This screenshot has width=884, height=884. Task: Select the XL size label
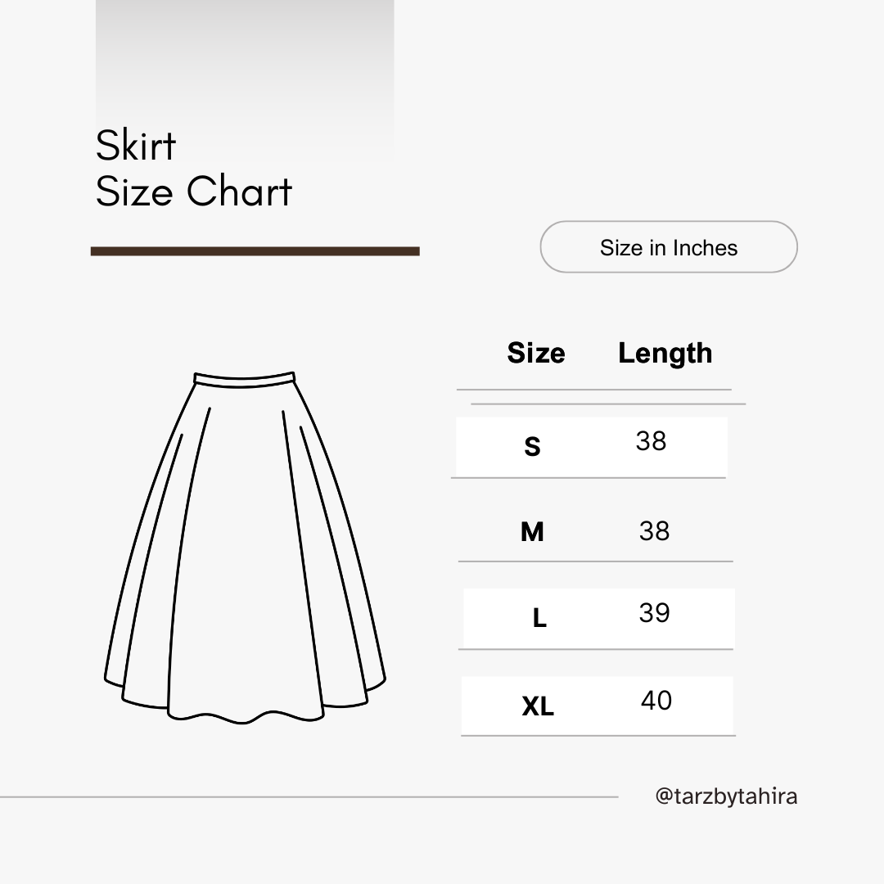click(x=538, y=706)
